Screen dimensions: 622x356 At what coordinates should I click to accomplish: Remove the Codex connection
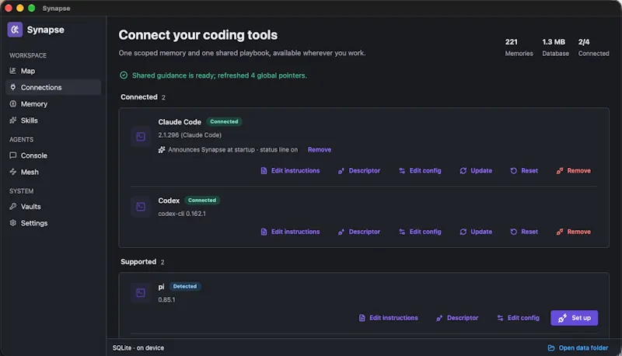click(x=574, y=232)
